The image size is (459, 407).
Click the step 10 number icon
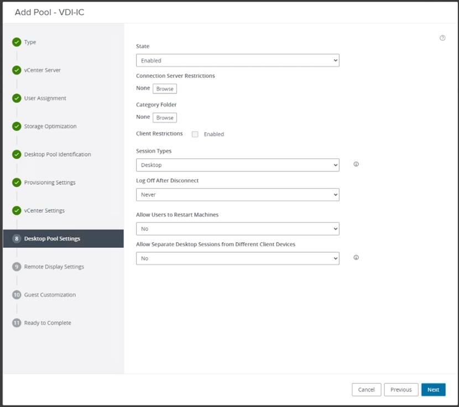(x=17, y=295)
